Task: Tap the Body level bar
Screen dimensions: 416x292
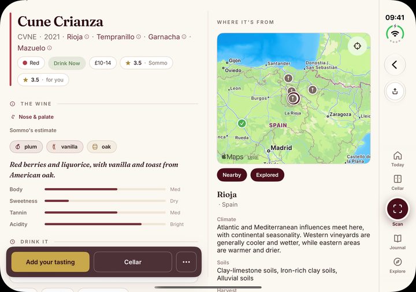Action: tap(105, 189)
